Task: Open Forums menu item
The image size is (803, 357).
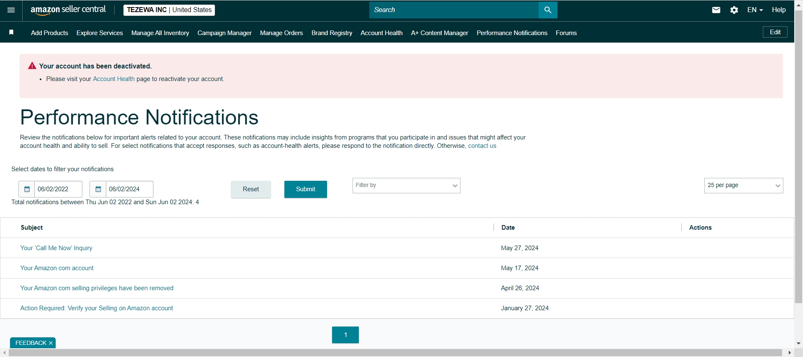Action: coord(566,33)
